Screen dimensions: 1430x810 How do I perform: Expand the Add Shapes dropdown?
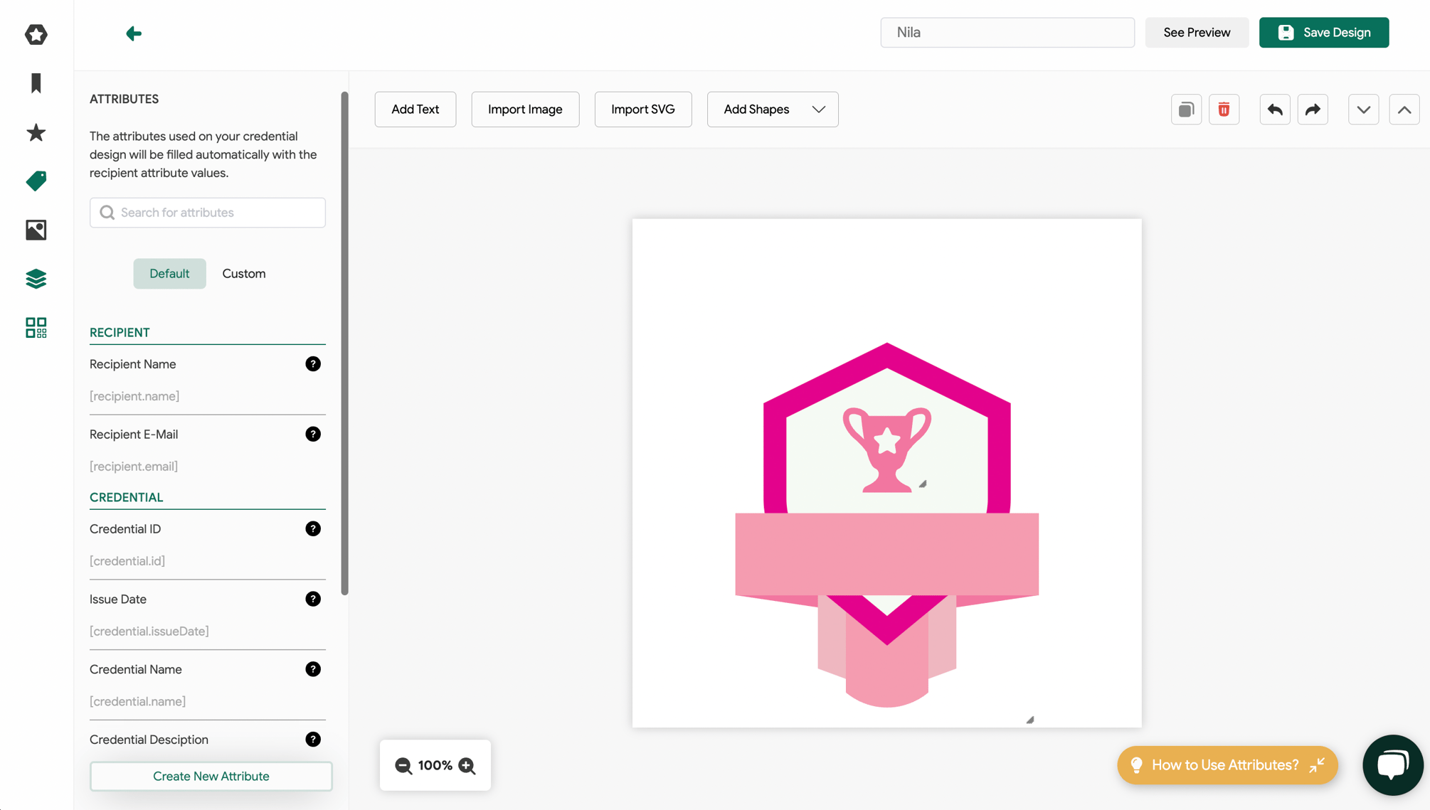point(773,110)
